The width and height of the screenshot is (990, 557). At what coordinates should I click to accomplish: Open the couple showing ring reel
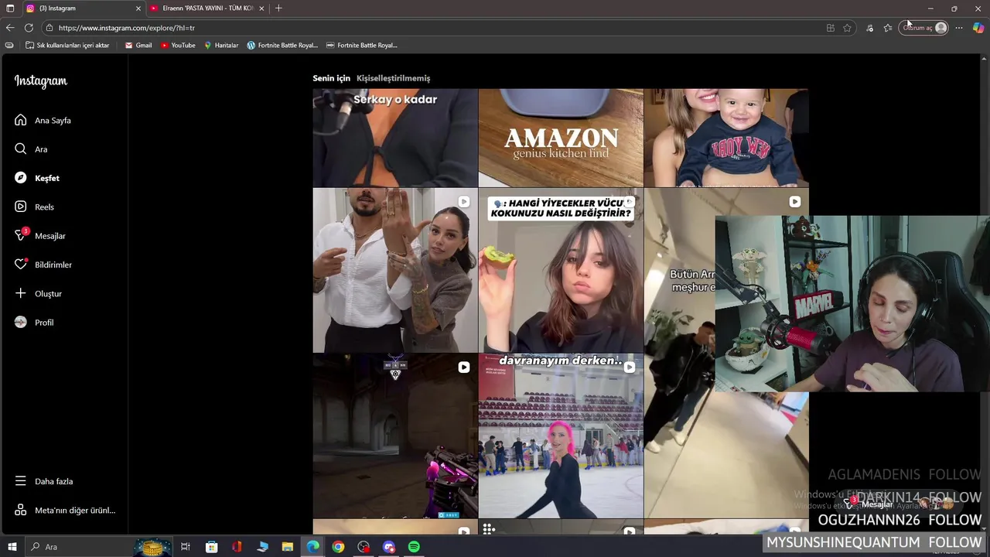395,270
